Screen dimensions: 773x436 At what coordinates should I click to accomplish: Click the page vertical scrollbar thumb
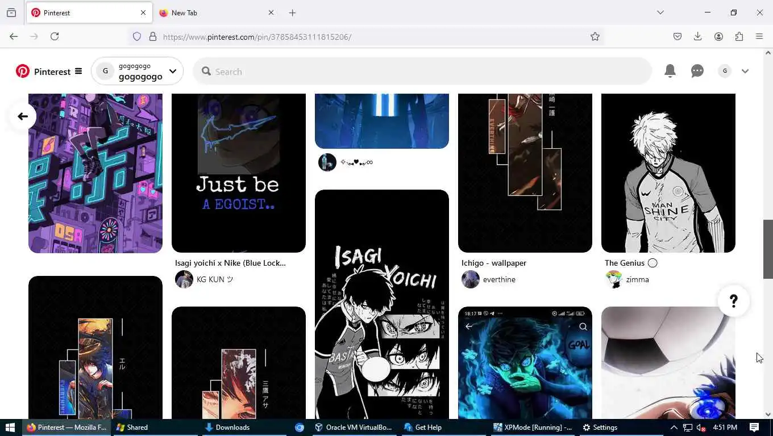pos(768,249)
